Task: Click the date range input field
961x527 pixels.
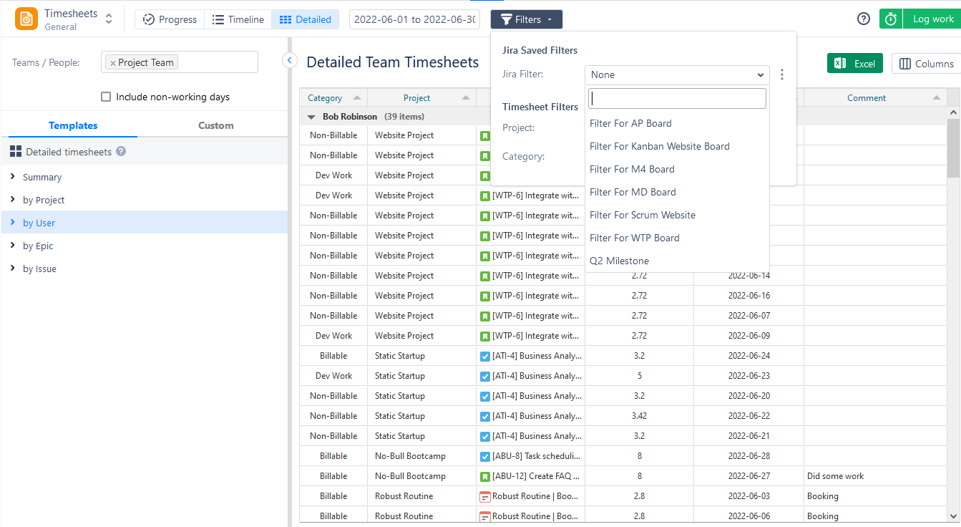Action: [414, 19]
